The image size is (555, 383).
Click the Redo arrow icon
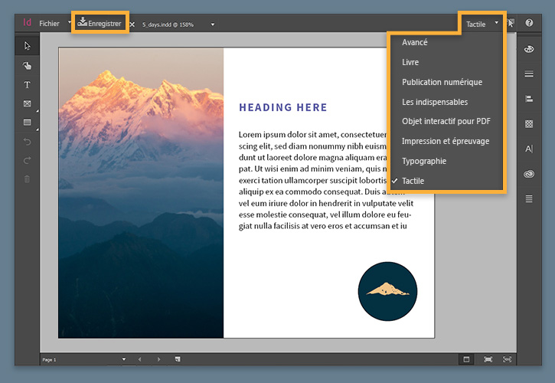[x=28, y=160]
